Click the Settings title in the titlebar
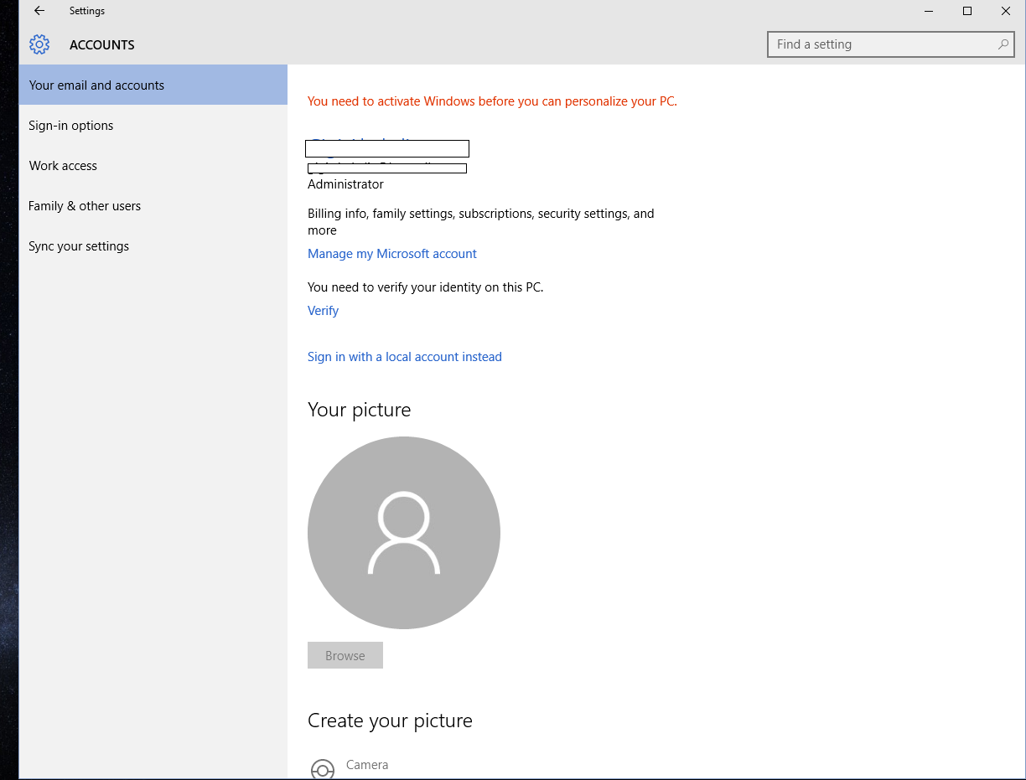The image size is (1026, 780). [86, 11]
